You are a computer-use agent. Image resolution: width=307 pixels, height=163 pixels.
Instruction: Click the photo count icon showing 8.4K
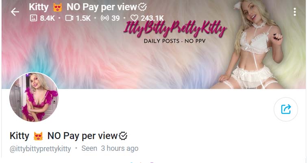point(33,18)
